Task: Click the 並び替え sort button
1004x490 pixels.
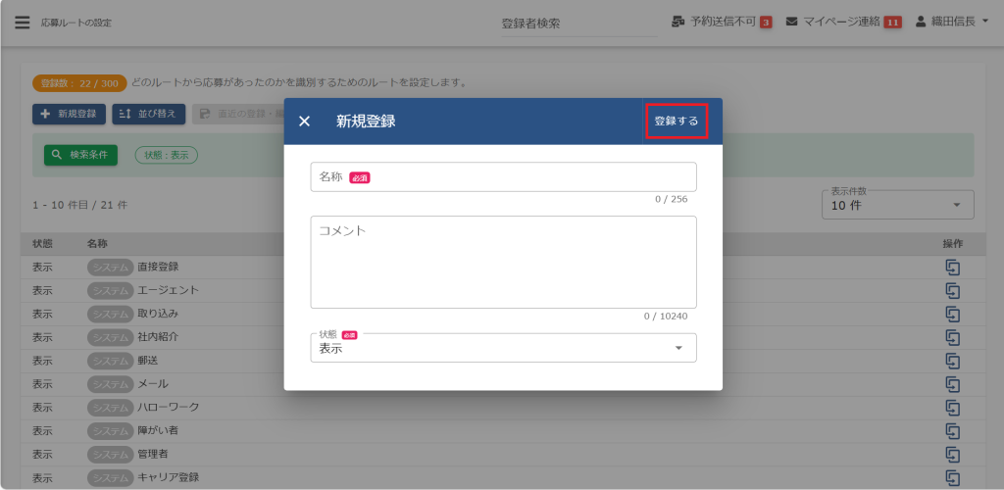Action: (148, 114)
